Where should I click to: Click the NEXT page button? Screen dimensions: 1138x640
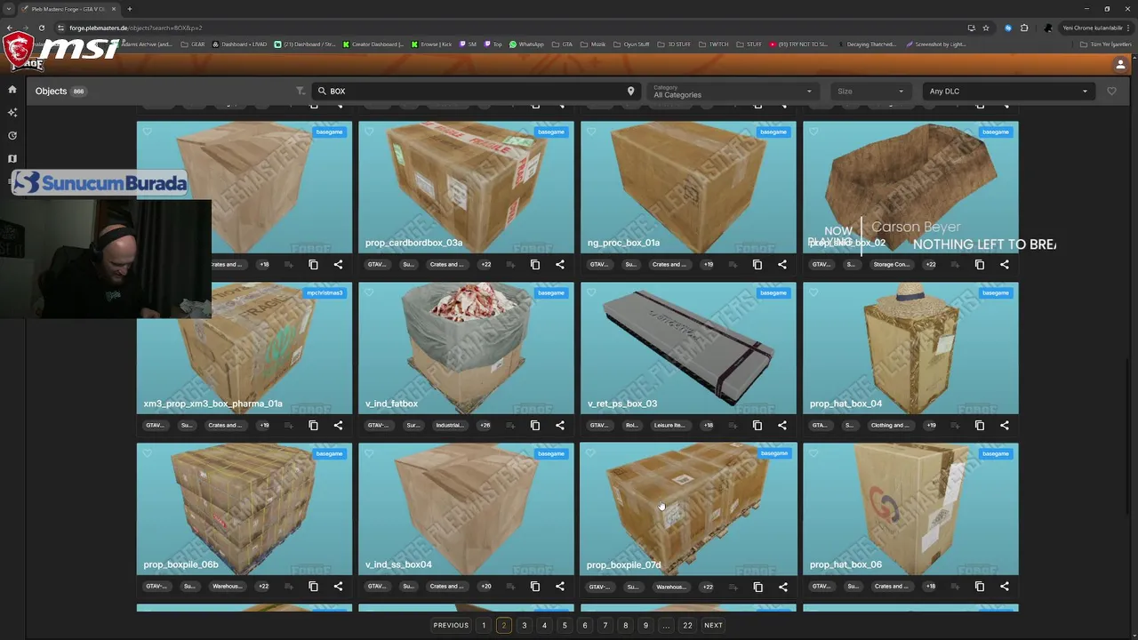713,625
